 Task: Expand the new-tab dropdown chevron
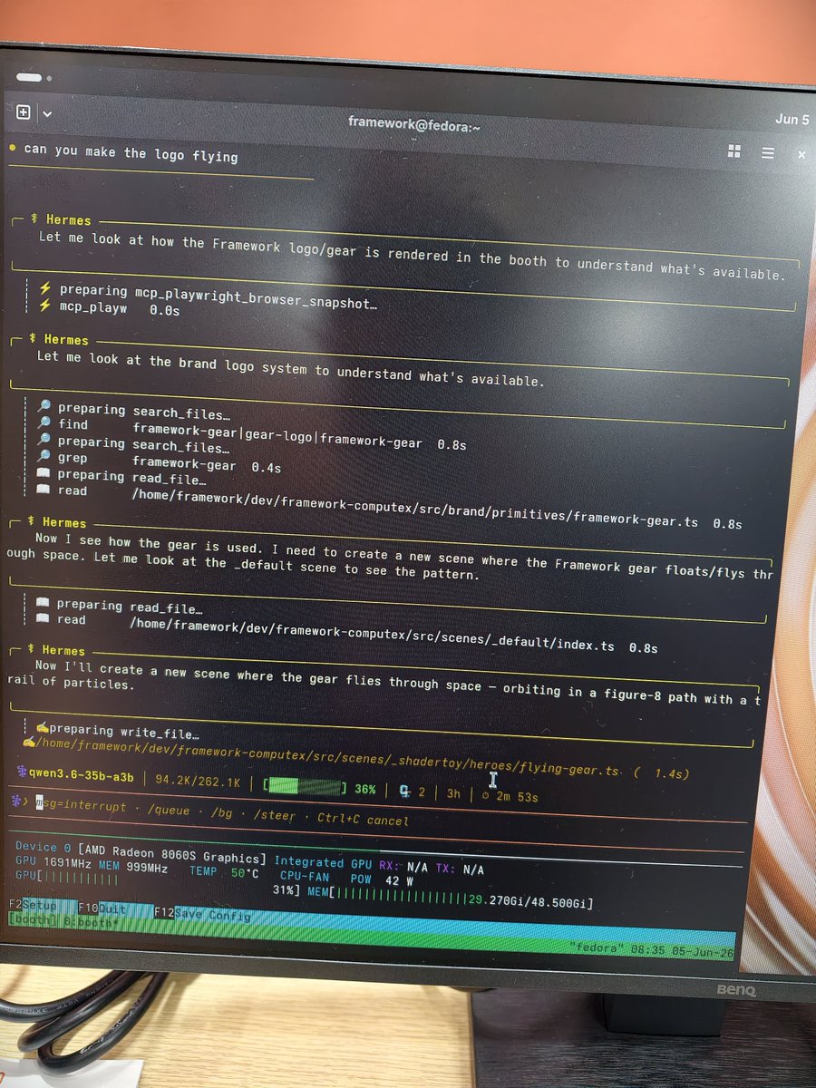tap(47, 114)
